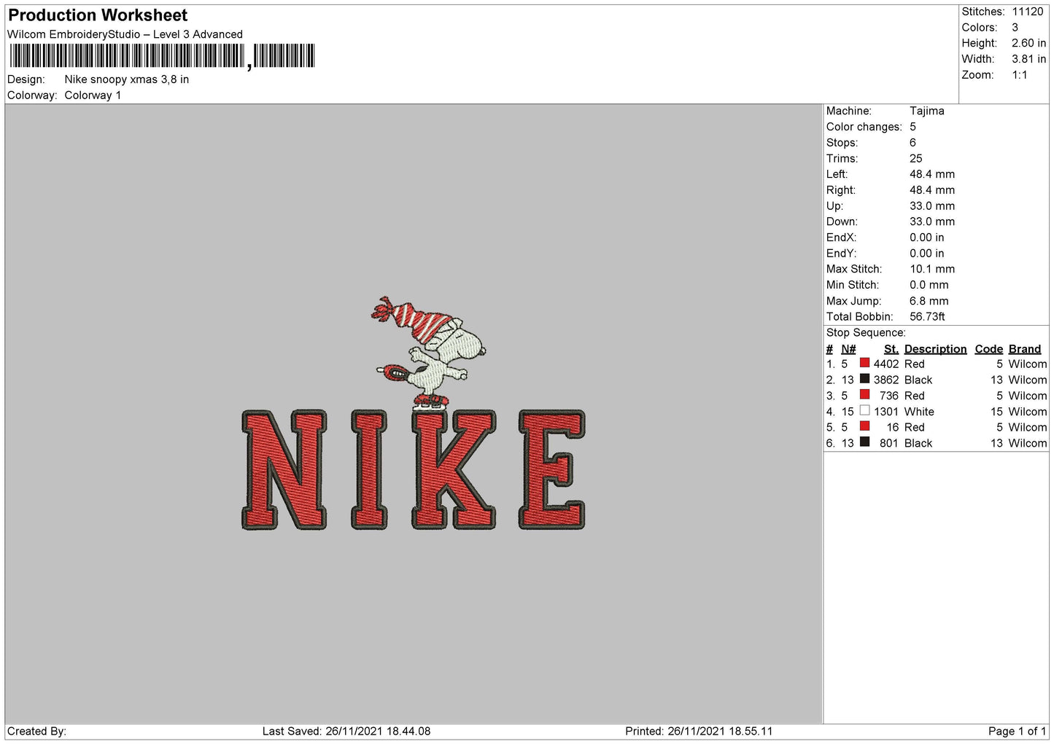
Task: Click the barcode under the worksheet title
Action: pos(162,56)
